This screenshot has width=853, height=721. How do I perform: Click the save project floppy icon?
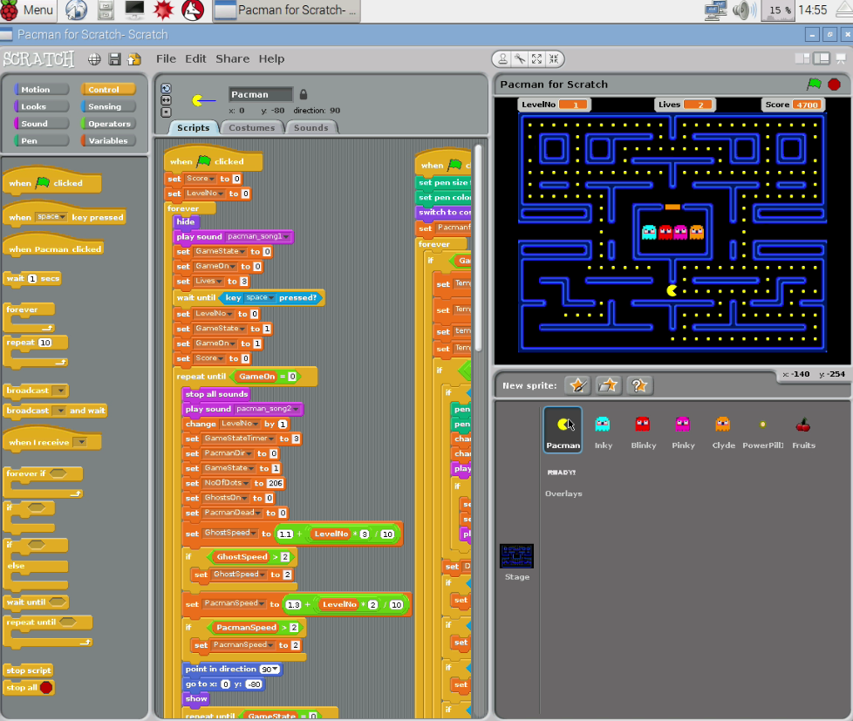click(x=114, y=59)
